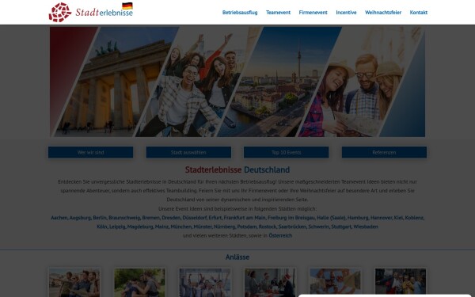475x297 pixels.
Task: Open the Mainz city link
Action: (161, 227)
